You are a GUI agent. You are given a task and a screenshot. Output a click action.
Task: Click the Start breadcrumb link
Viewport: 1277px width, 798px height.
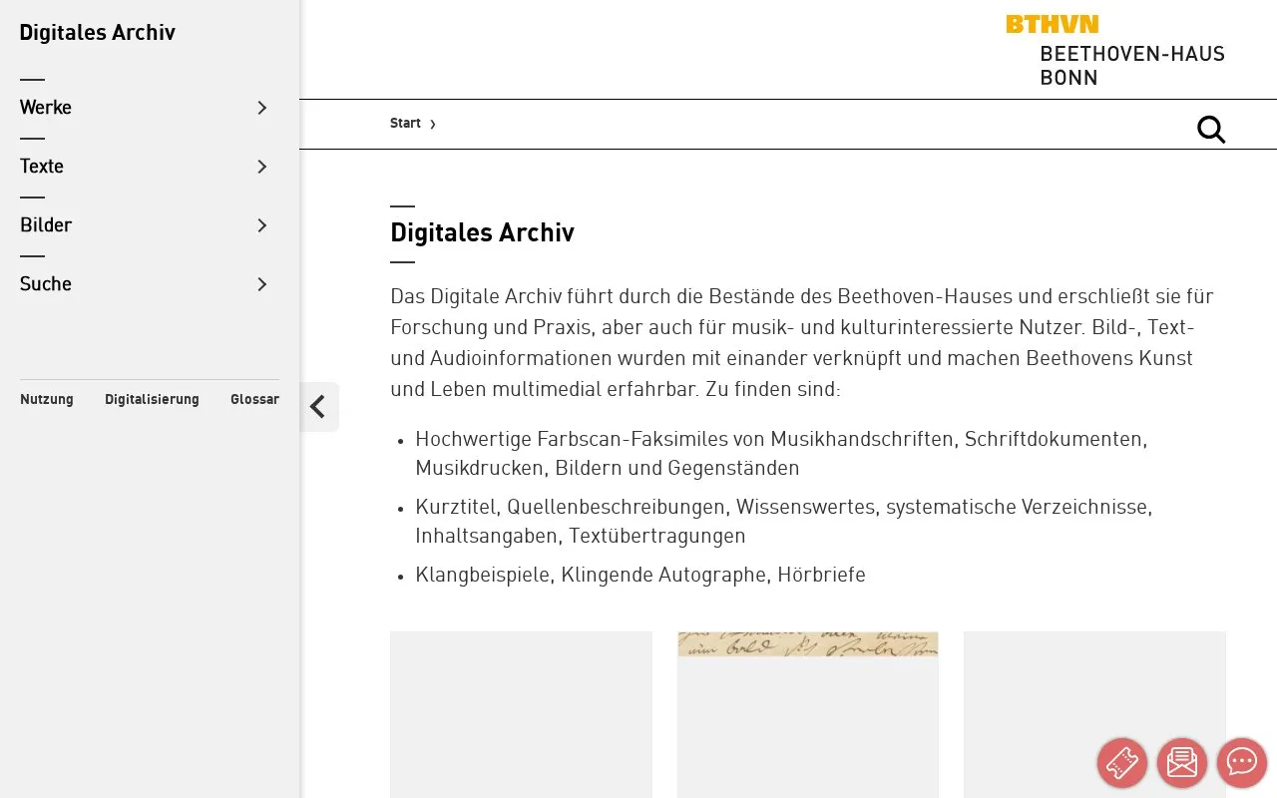[405, 124]
